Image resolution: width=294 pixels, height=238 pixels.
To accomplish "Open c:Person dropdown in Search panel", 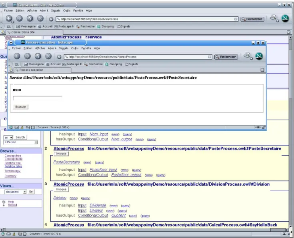I will pos(36,142).
